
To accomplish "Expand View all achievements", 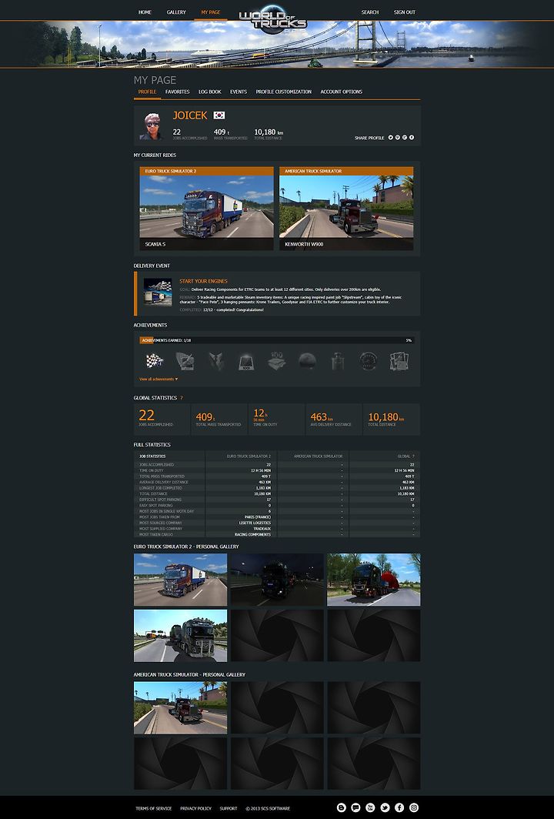I will [x=159, y=379].
